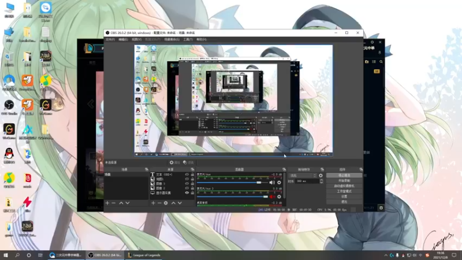Toggle visibility of the 文本 (GDI+) source
Image resolution: width=462 pixels, height=260 pixels.
[187, 174]
